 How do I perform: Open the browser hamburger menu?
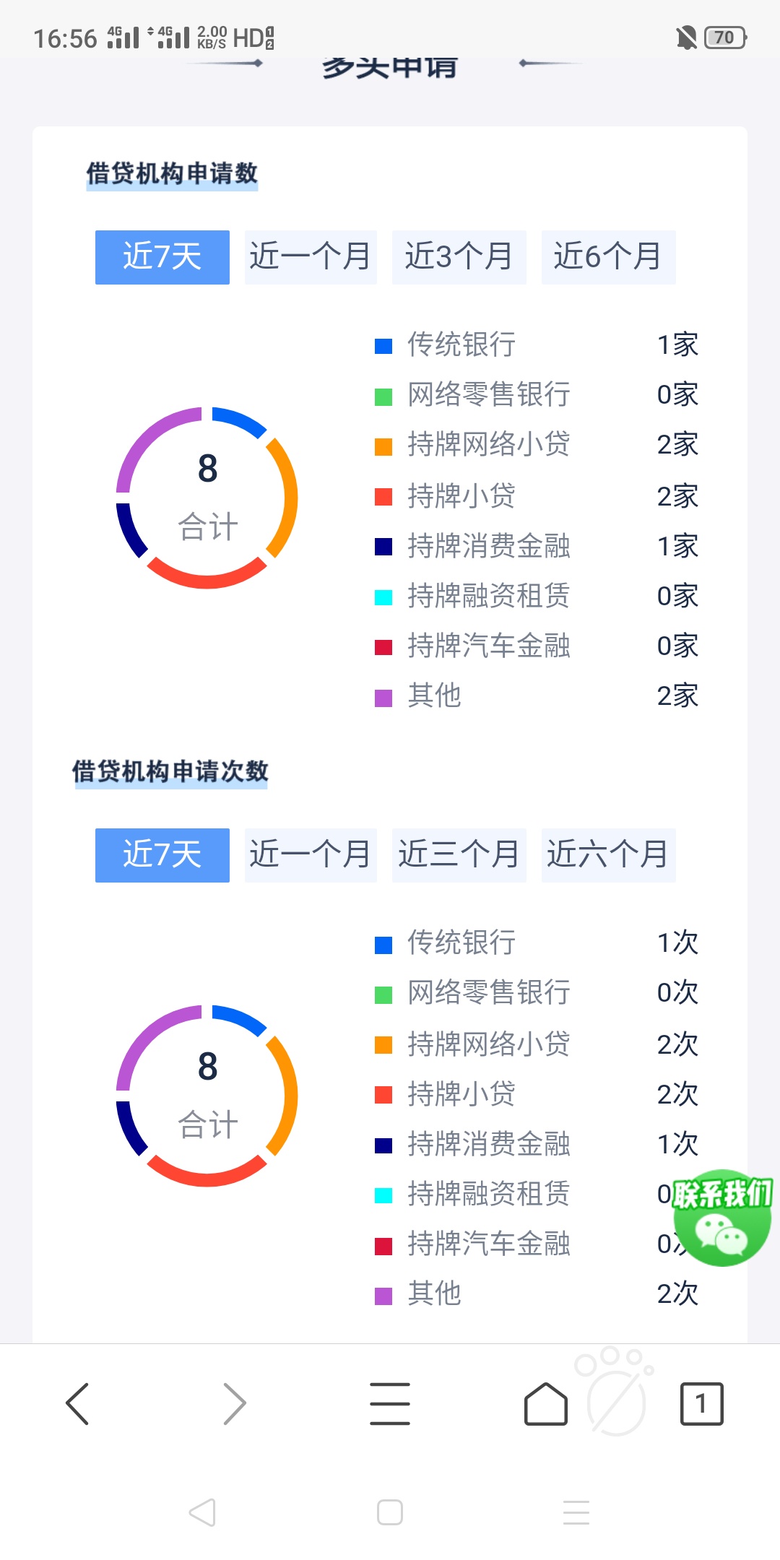(390, 1404)
